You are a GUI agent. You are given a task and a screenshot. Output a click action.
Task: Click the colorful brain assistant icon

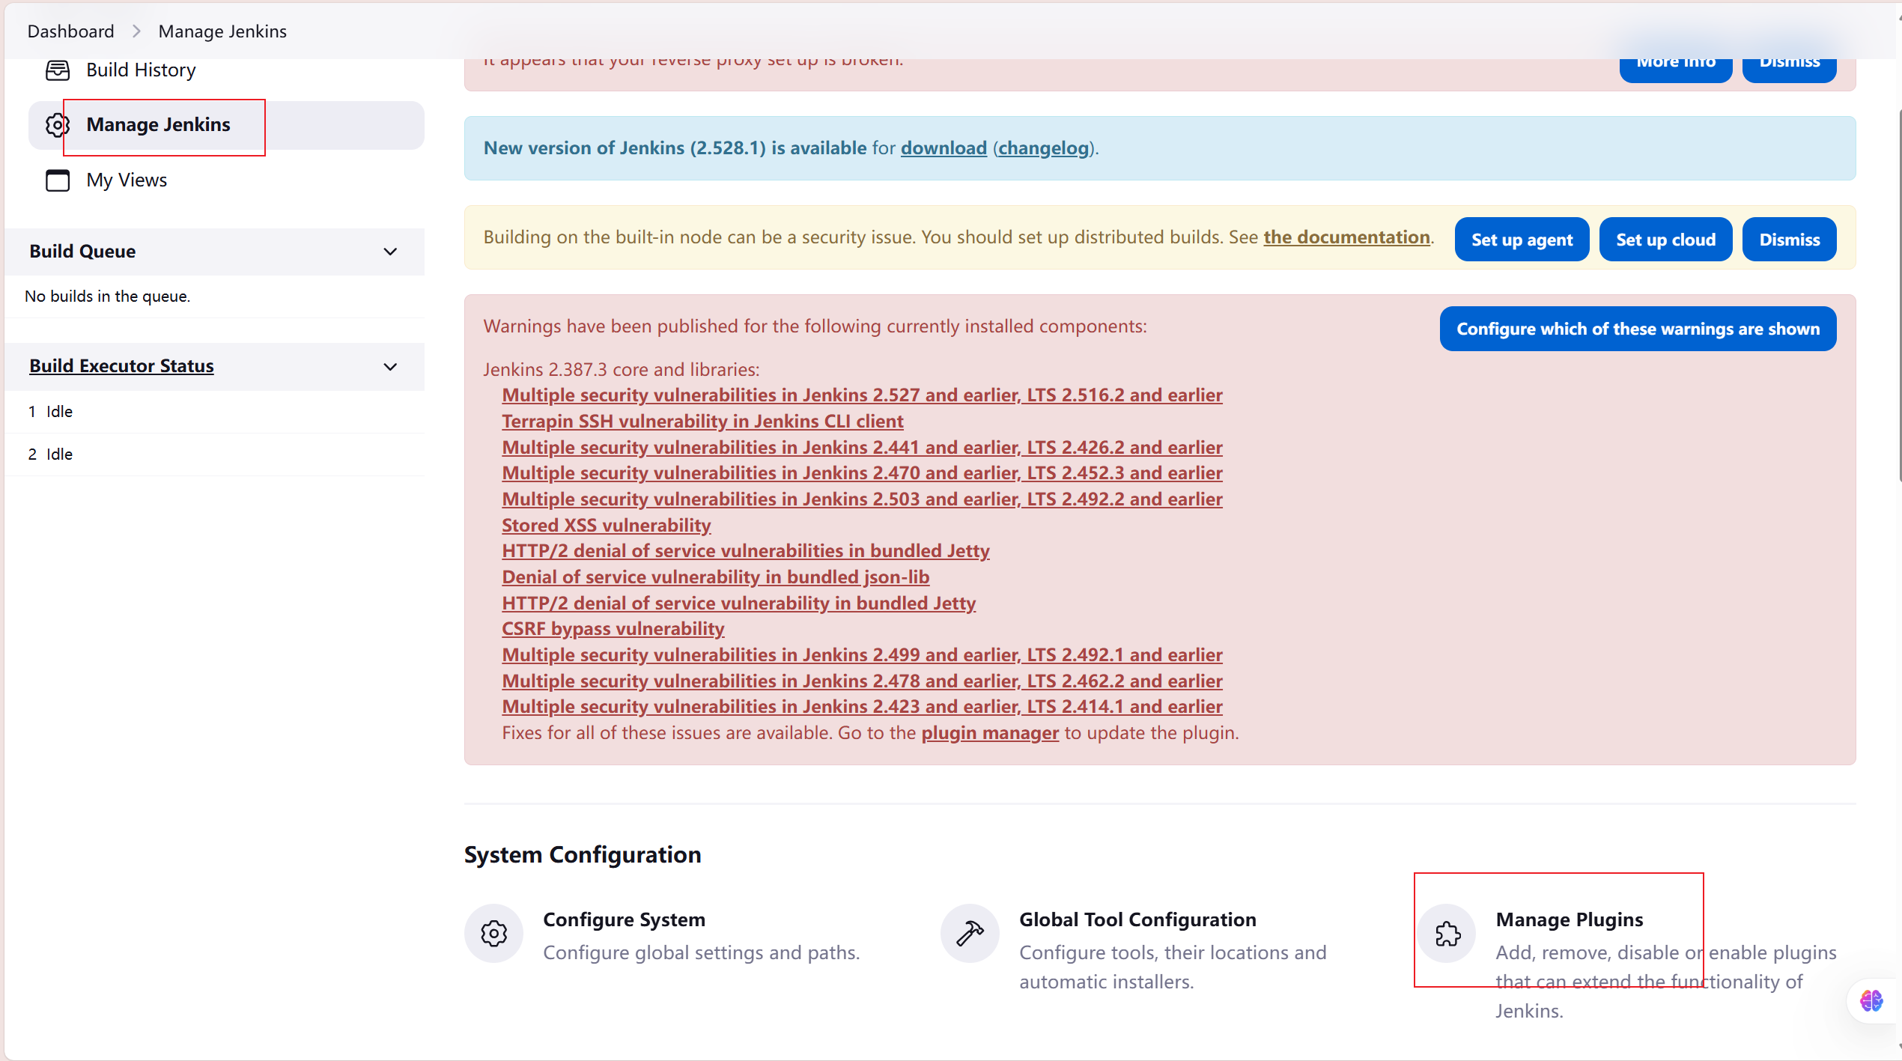(1871, 1000)
